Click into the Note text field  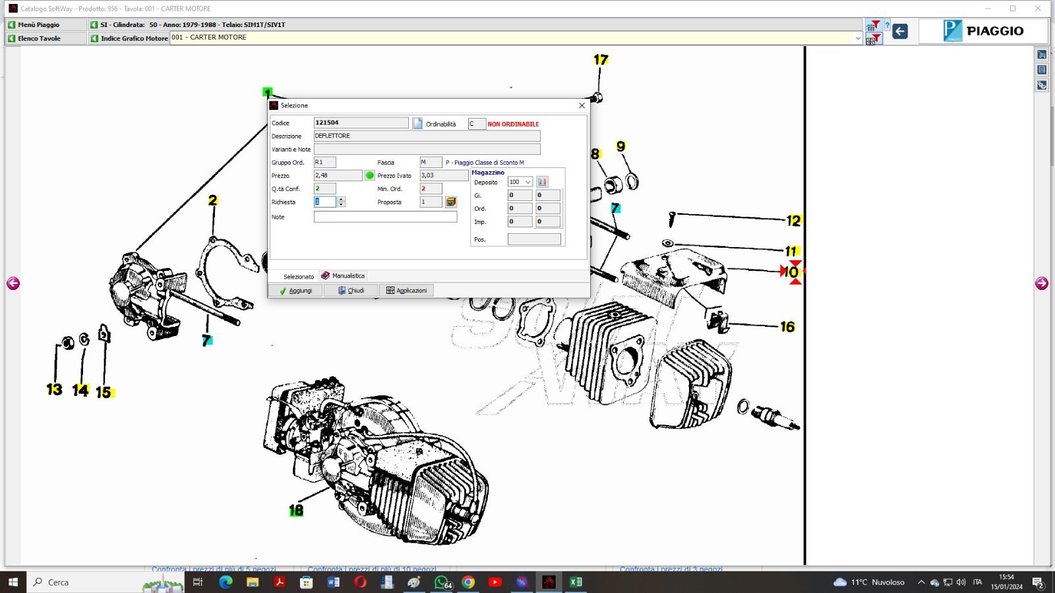tap(385, 217)
